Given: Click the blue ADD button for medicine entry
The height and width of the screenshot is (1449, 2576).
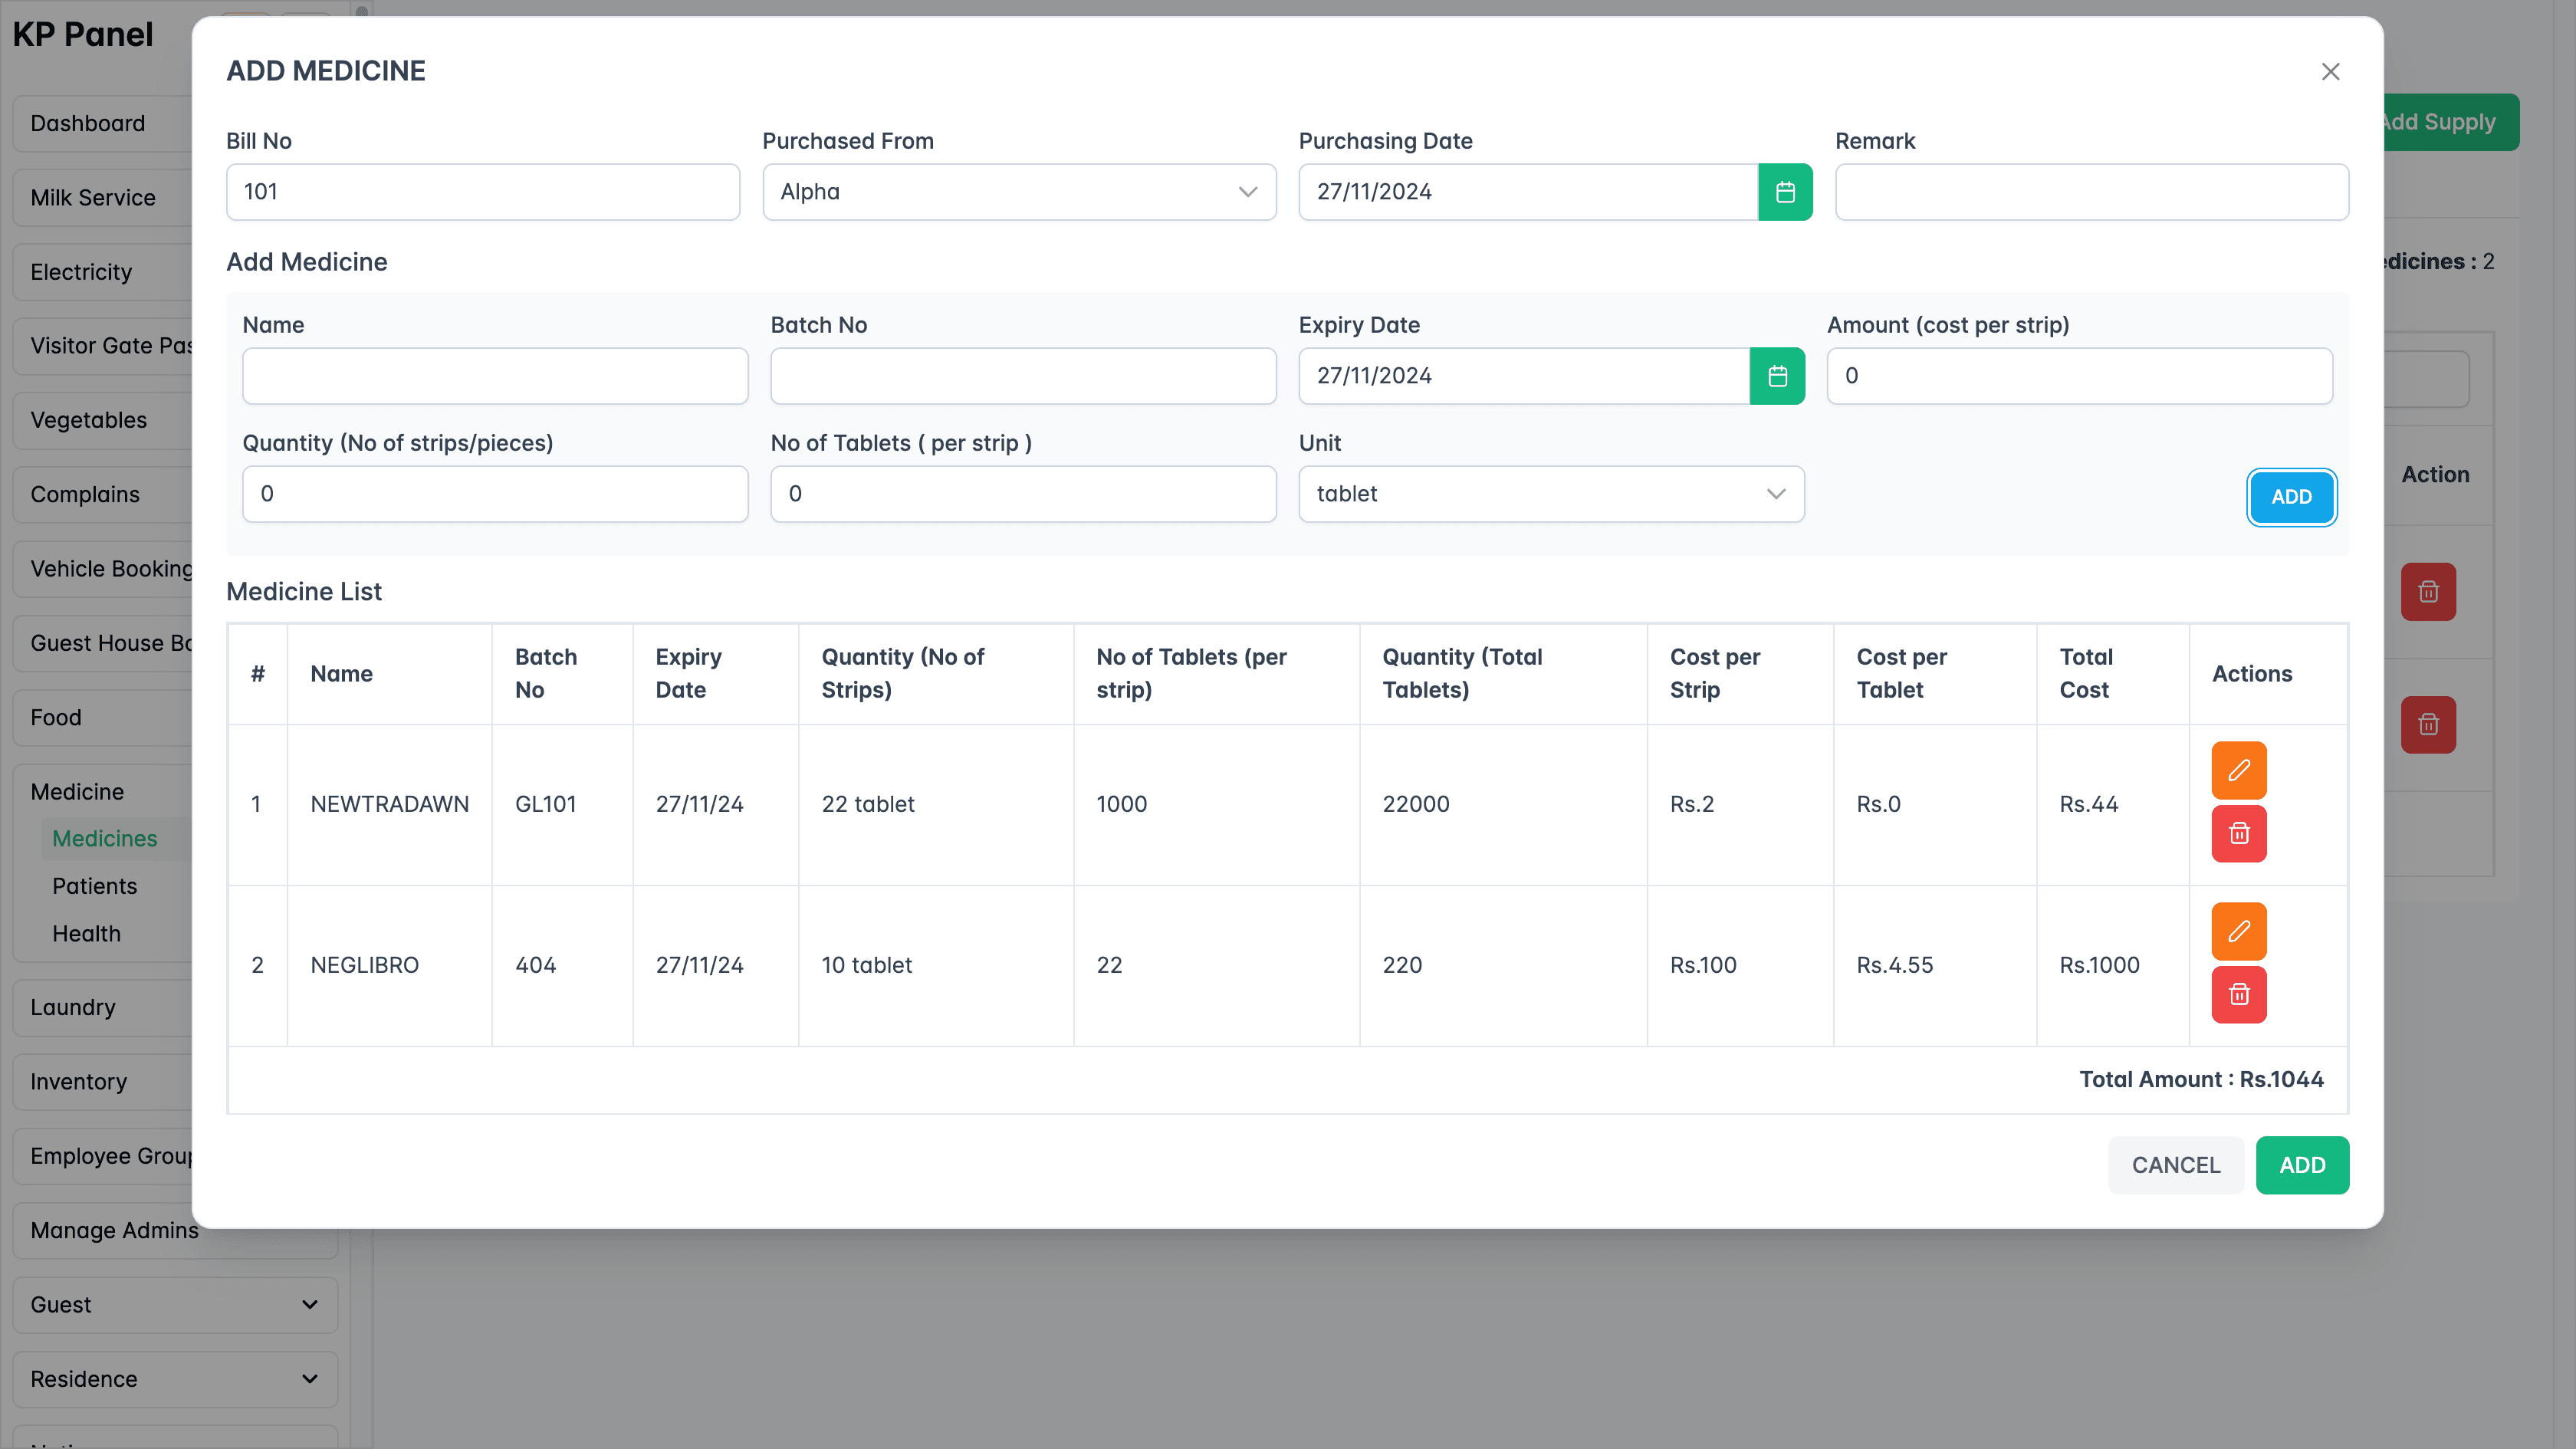Looking at the screenshot, I should click(2291, 497).
